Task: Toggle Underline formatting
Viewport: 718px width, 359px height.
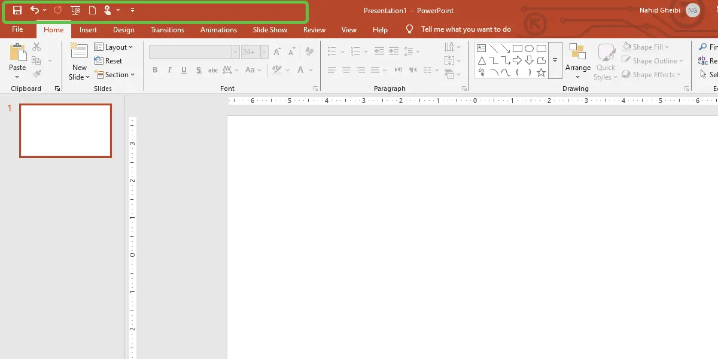Action: (184, 70)
